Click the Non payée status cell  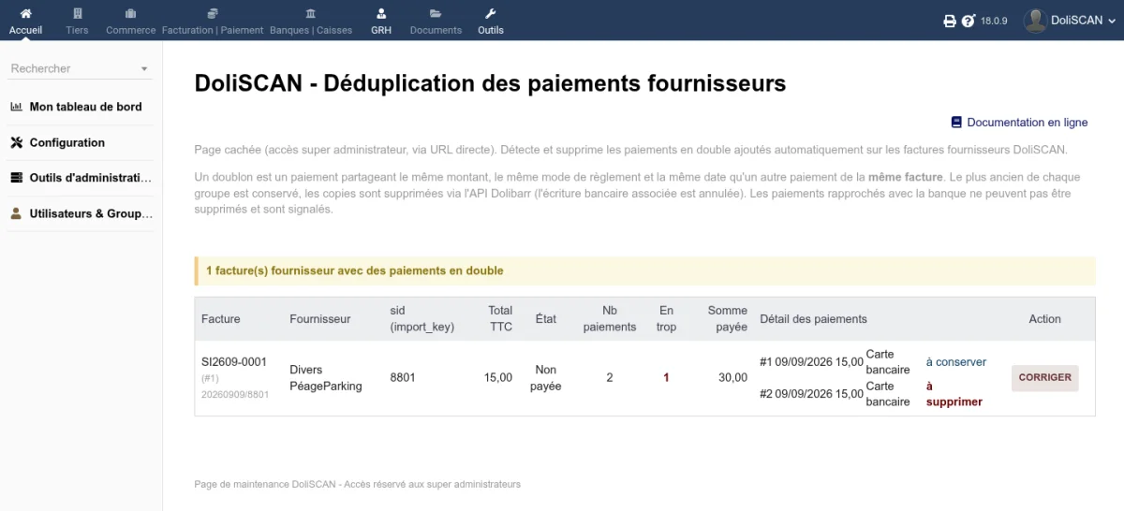pos(545,378)
